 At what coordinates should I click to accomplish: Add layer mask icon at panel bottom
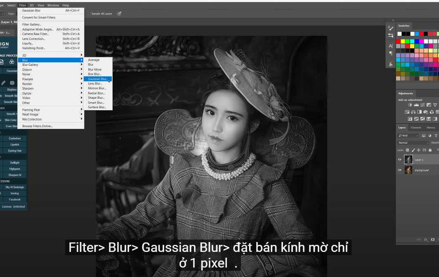click(433, 240)
